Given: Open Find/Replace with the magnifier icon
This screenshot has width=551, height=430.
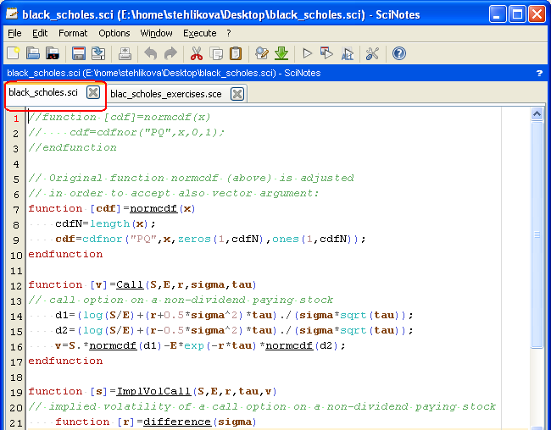Looking at the screenshot, I should point(262,53).
